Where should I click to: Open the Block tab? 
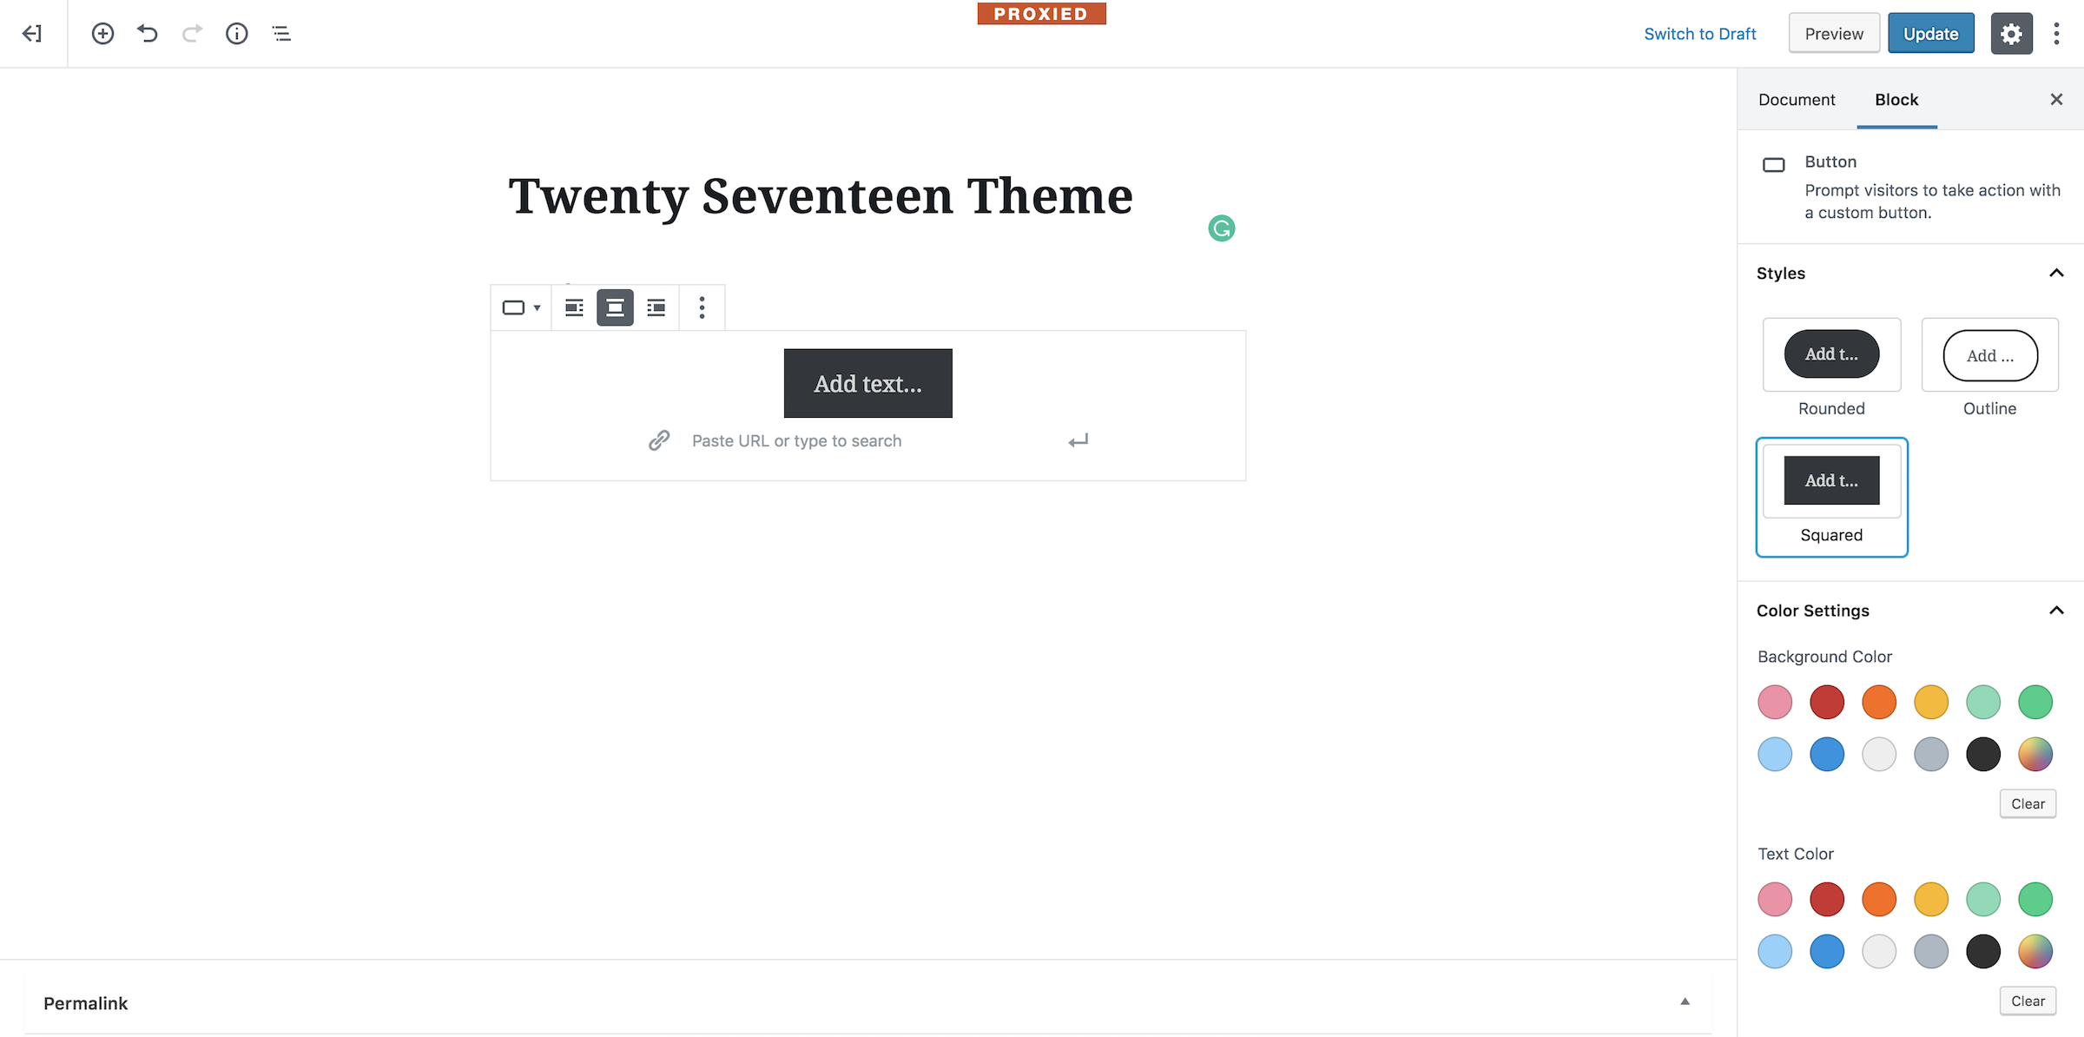tap(1896, 99)
